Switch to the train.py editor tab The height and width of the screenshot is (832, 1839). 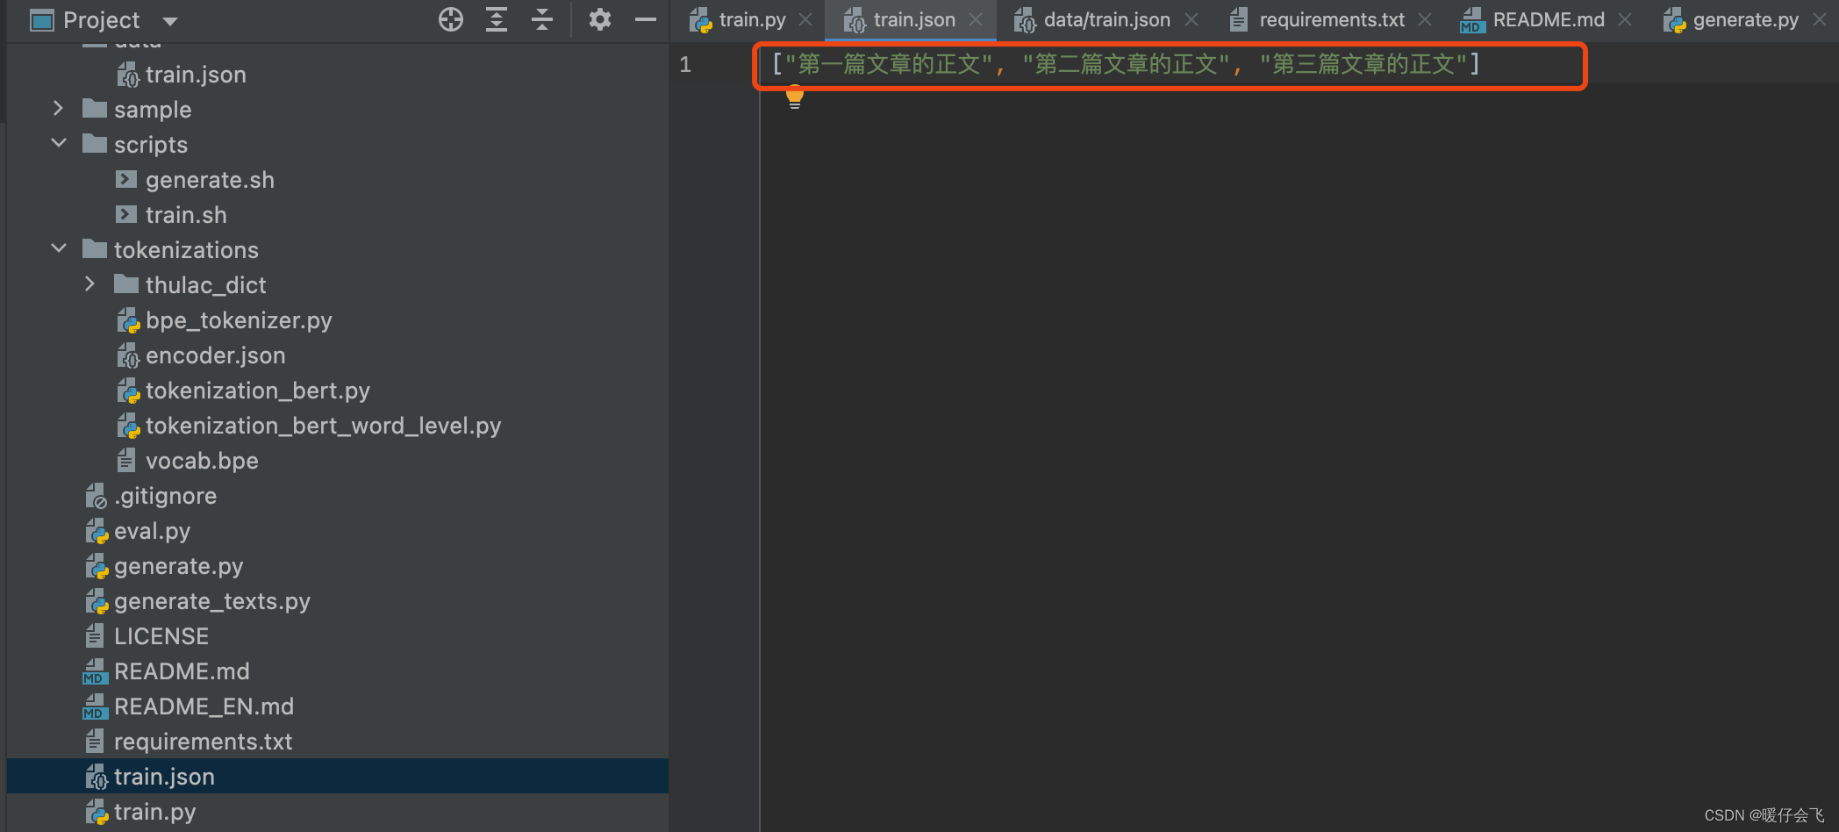click(752, 19)
